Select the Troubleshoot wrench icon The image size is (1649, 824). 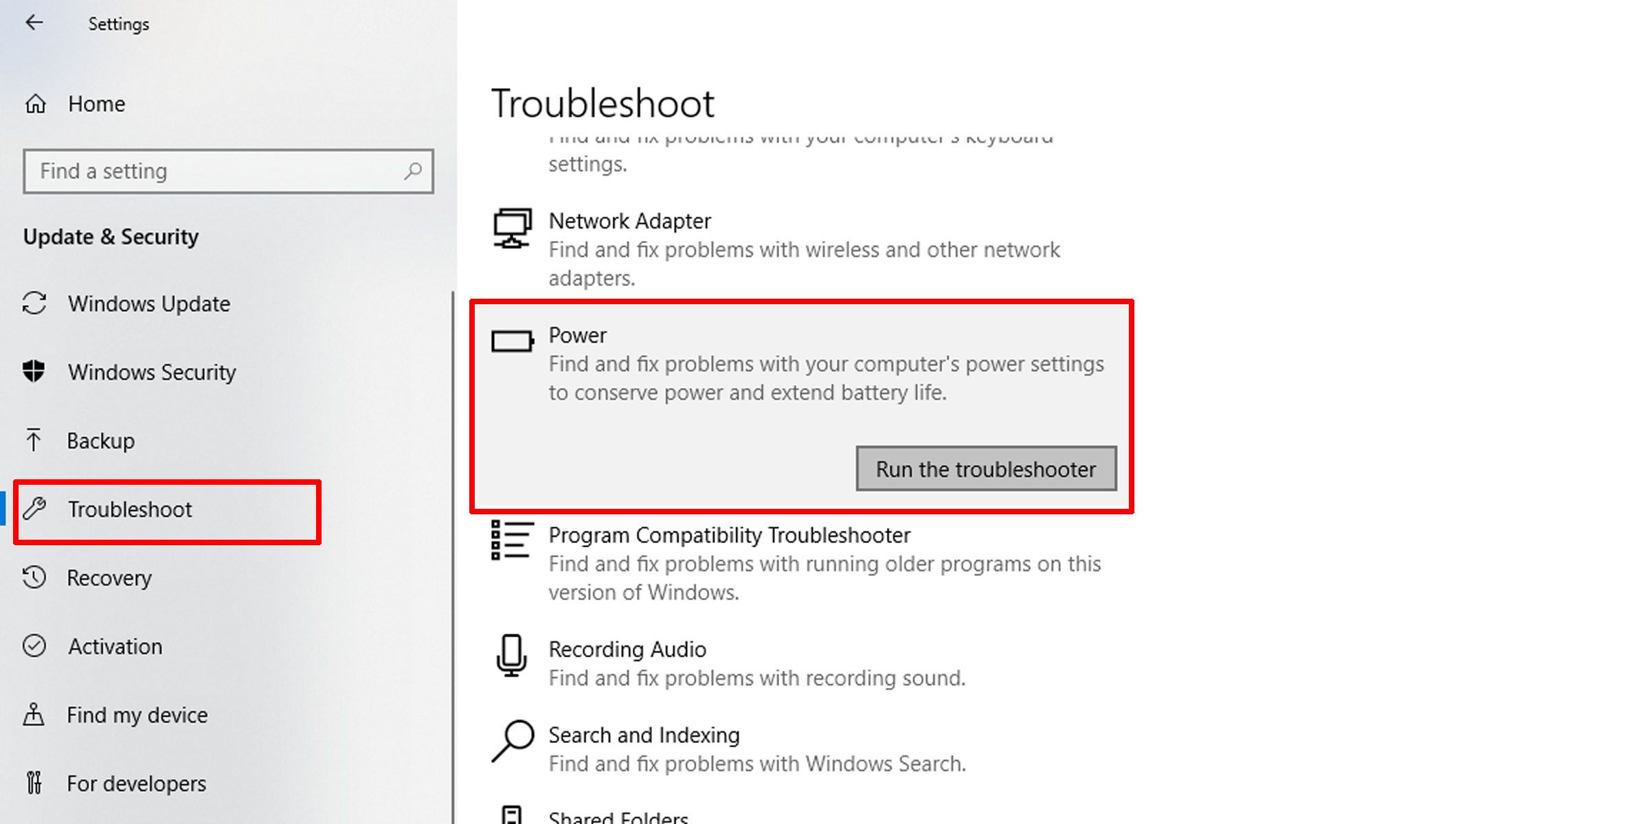click(x=34, y=510)
